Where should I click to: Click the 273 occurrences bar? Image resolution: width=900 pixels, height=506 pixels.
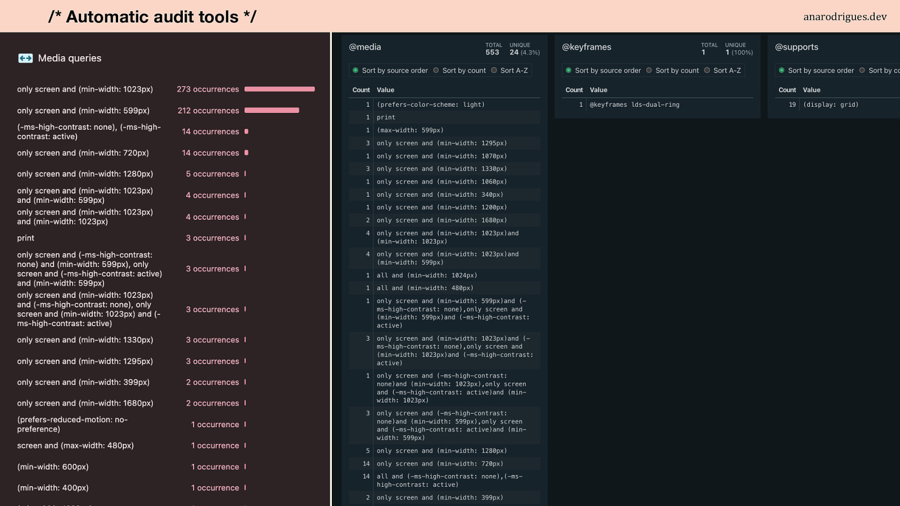click(x=280, y=89)
